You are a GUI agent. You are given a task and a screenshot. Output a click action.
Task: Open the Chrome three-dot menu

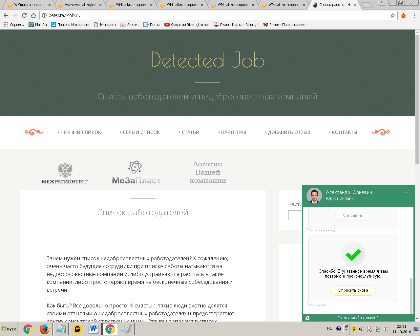point(414,15)
